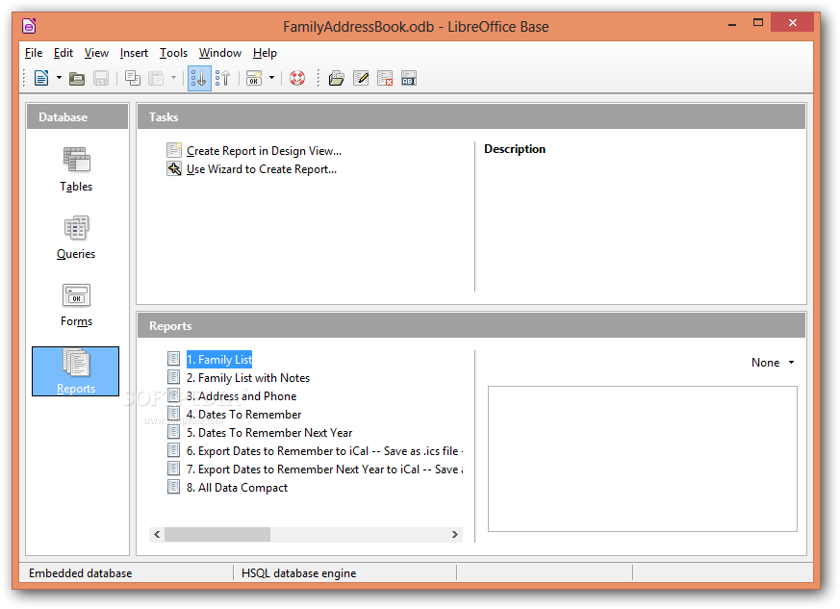Click the horizontal scrollbar thumb in reports list

click(217, 535)
